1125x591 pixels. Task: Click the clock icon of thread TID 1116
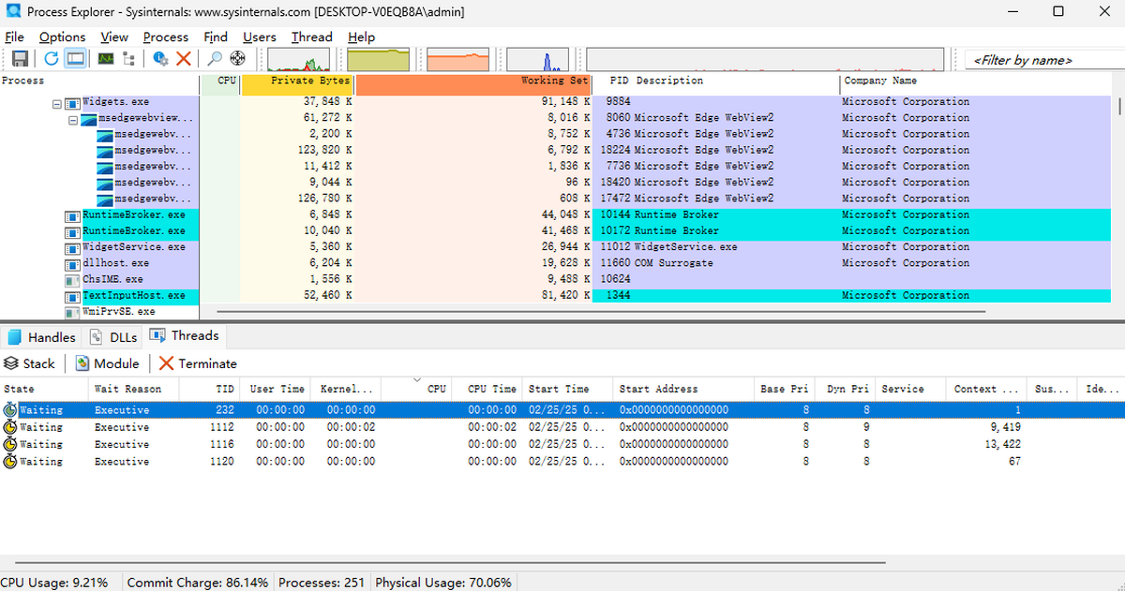pos(10,444)
